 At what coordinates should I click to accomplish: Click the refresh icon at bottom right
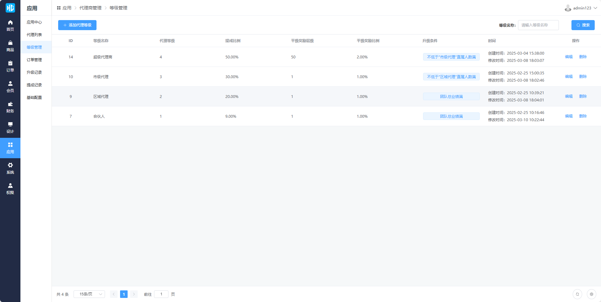click(x=577, y=294)
